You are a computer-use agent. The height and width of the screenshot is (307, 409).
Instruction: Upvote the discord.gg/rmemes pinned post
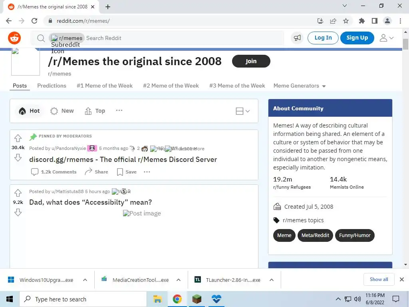click(18, 138)
